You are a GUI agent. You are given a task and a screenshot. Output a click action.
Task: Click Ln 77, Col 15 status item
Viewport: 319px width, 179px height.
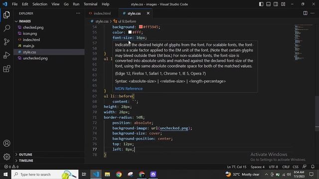click(x=237, y=167)
